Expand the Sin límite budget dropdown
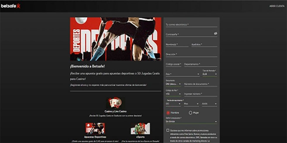 [191, 121]
